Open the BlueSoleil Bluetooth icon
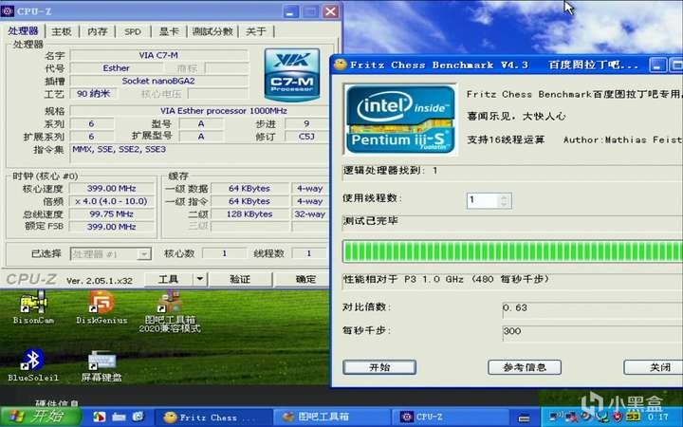 pos(33,365)
